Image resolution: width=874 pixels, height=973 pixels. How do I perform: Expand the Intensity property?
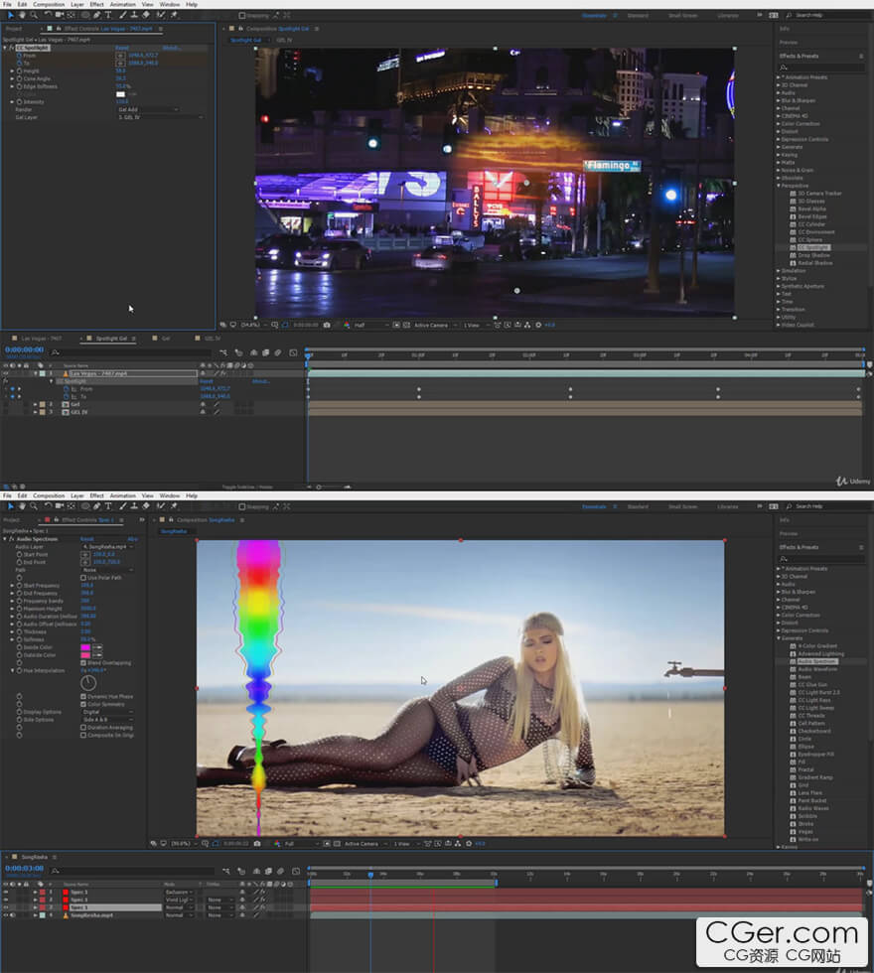click(12, 101)
